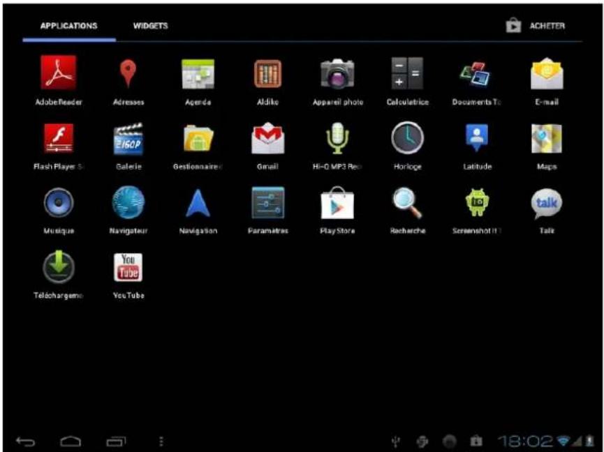The height and width of the screenshot is (452, 604).
Task: Open the three-dot overflow menu
Action: click(x=161, y=442)
